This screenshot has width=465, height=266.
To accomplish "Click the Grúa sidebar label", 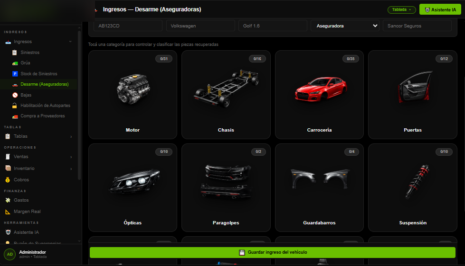I will coord(25,63).
